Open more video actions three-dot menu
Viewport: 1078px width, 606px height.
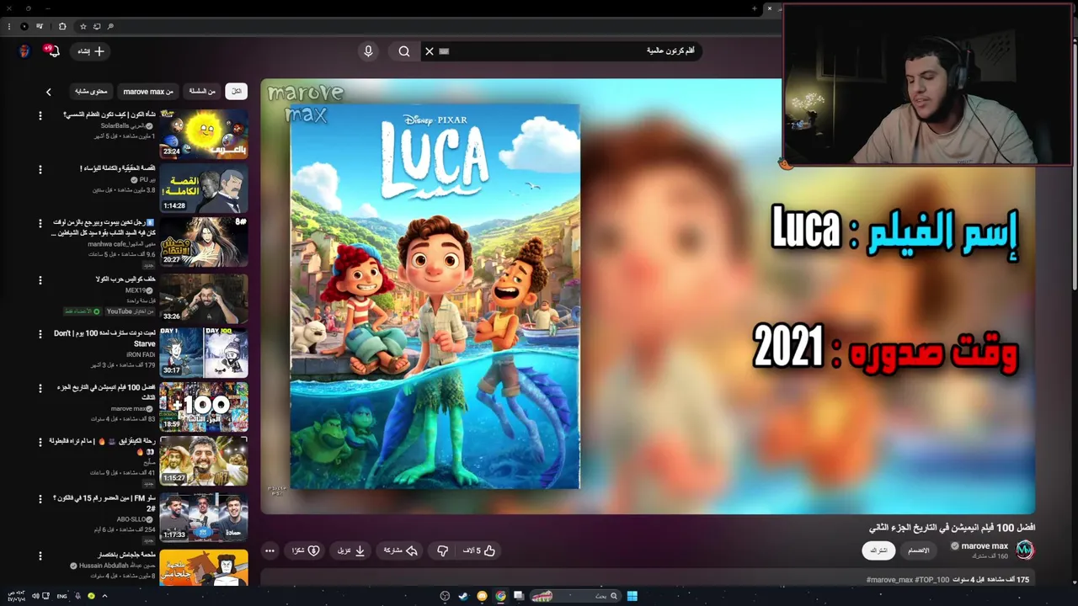click(x=269, y=551)
